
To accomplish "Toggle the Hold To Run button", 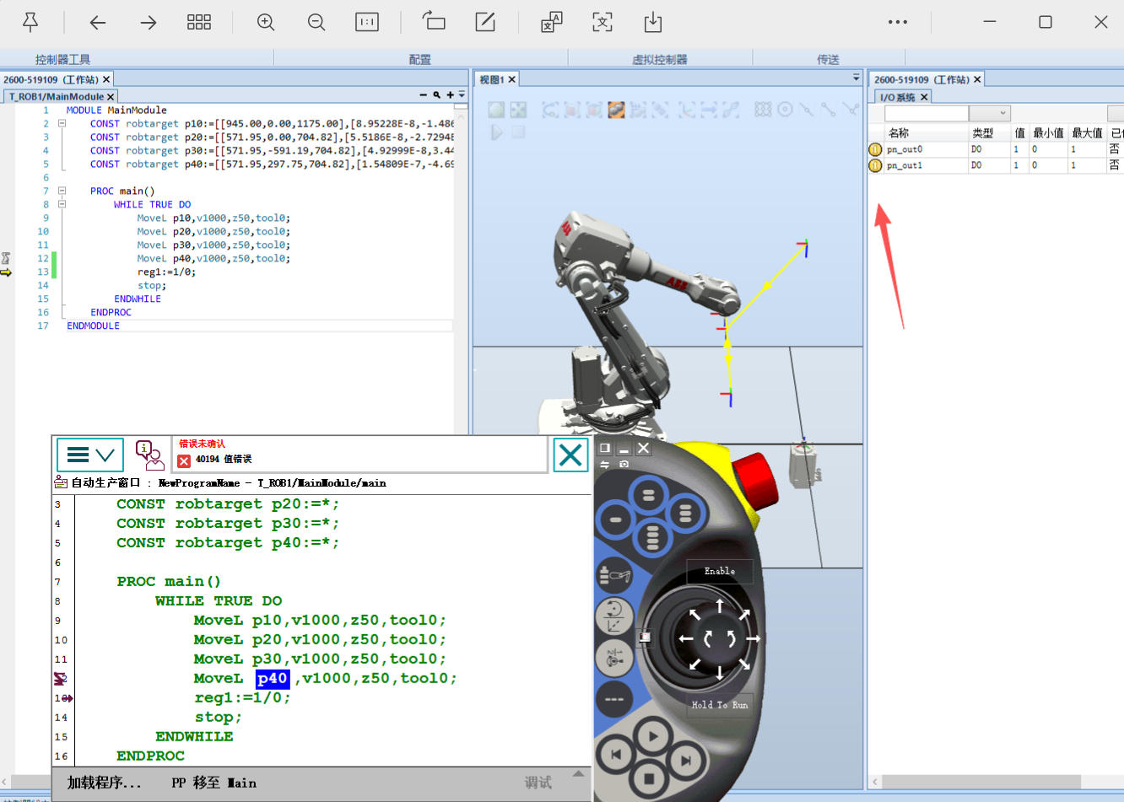I will pyautogui.click(x=719, y=704).
